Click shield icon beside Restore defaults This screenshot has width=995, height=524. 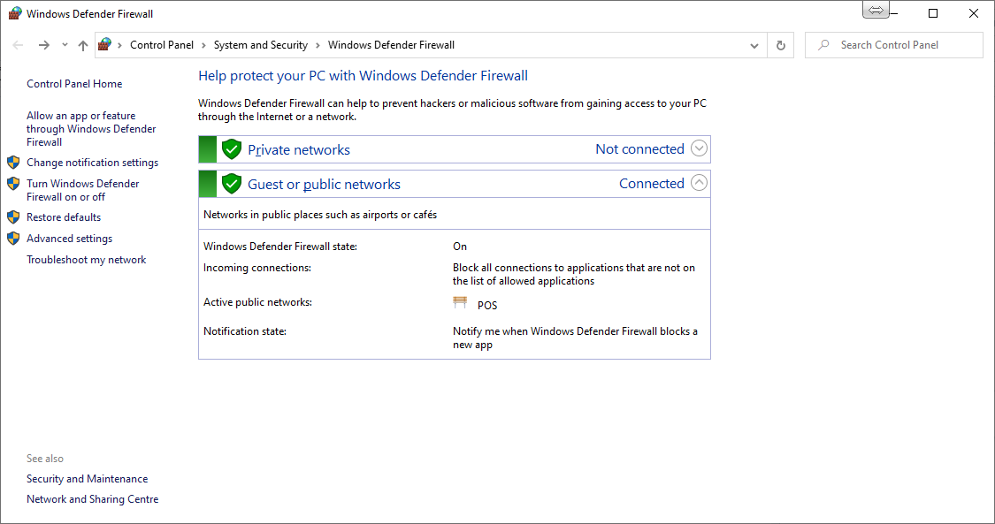tap(13, 216)
